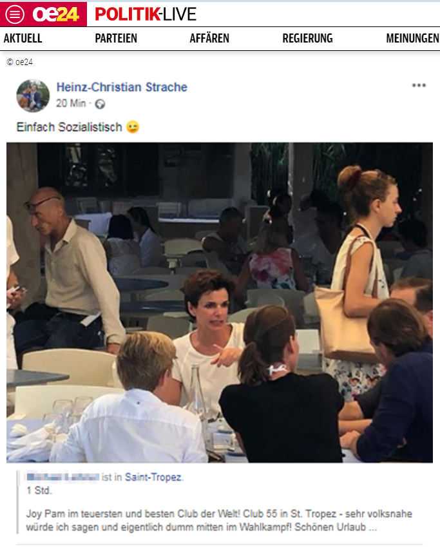Click the '1 Std.' shared post timestamp
Viewport: 440px width, 555px height.
click(39, 491)
